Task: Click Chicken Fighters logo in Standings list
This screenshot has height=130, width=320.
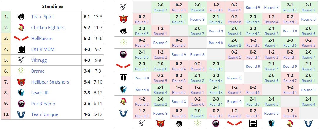Action: coord(21,28)
